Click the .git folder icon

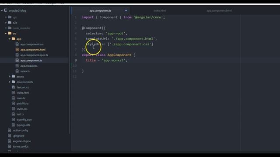[x=10, y=17]
